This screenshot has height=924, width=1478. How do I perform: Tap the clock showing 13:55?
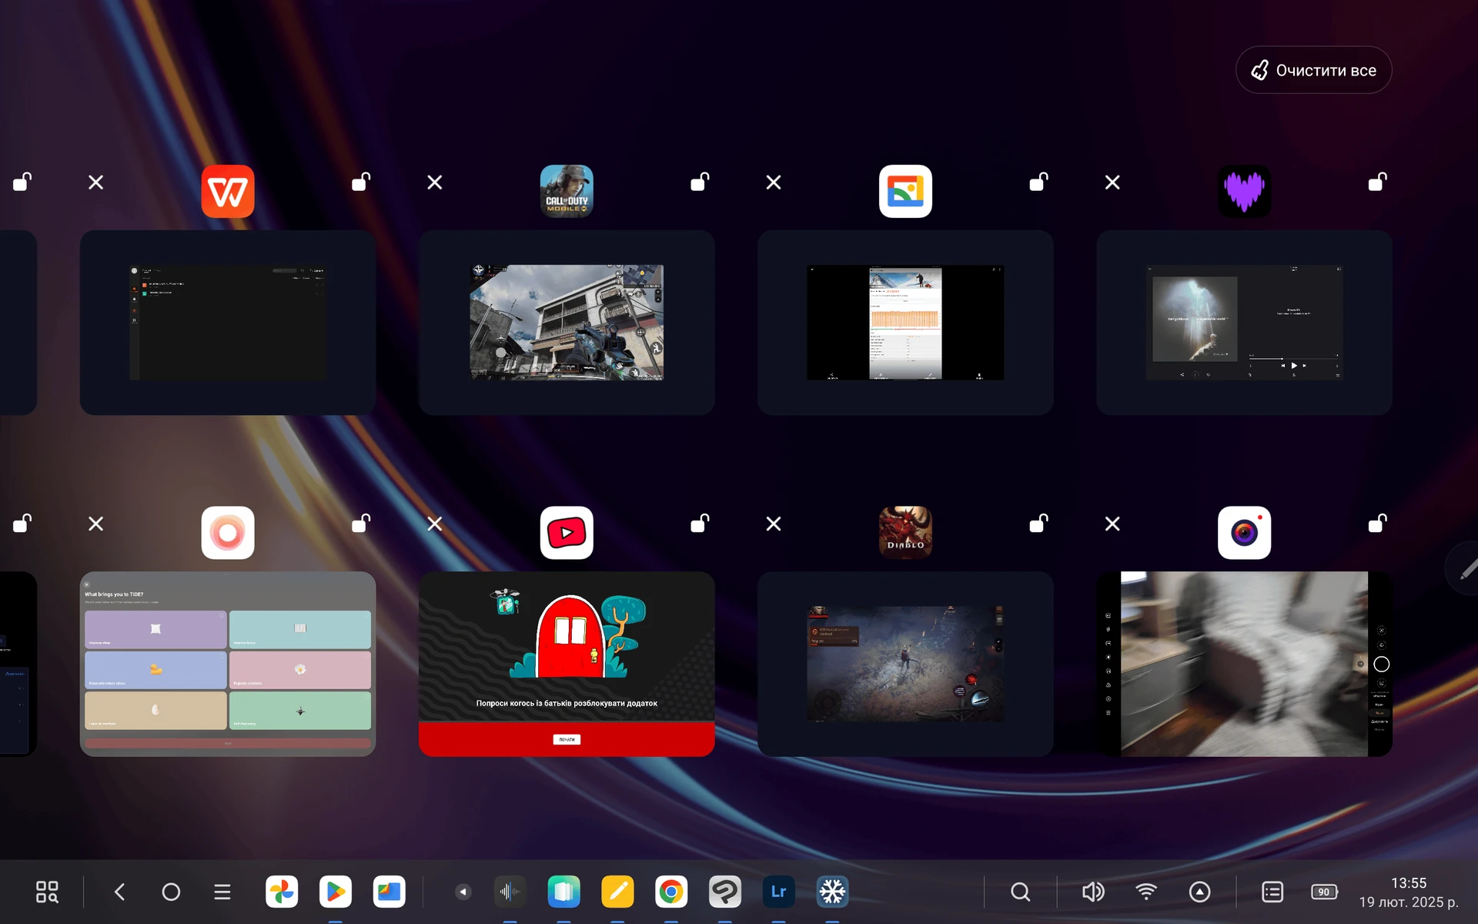(x=1408, y=883)
